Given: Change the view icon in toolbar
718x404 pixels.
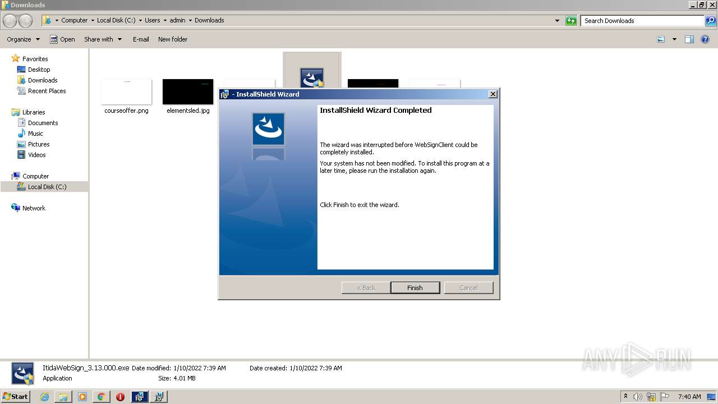Looking at the screenshot, I should (661, 39).
